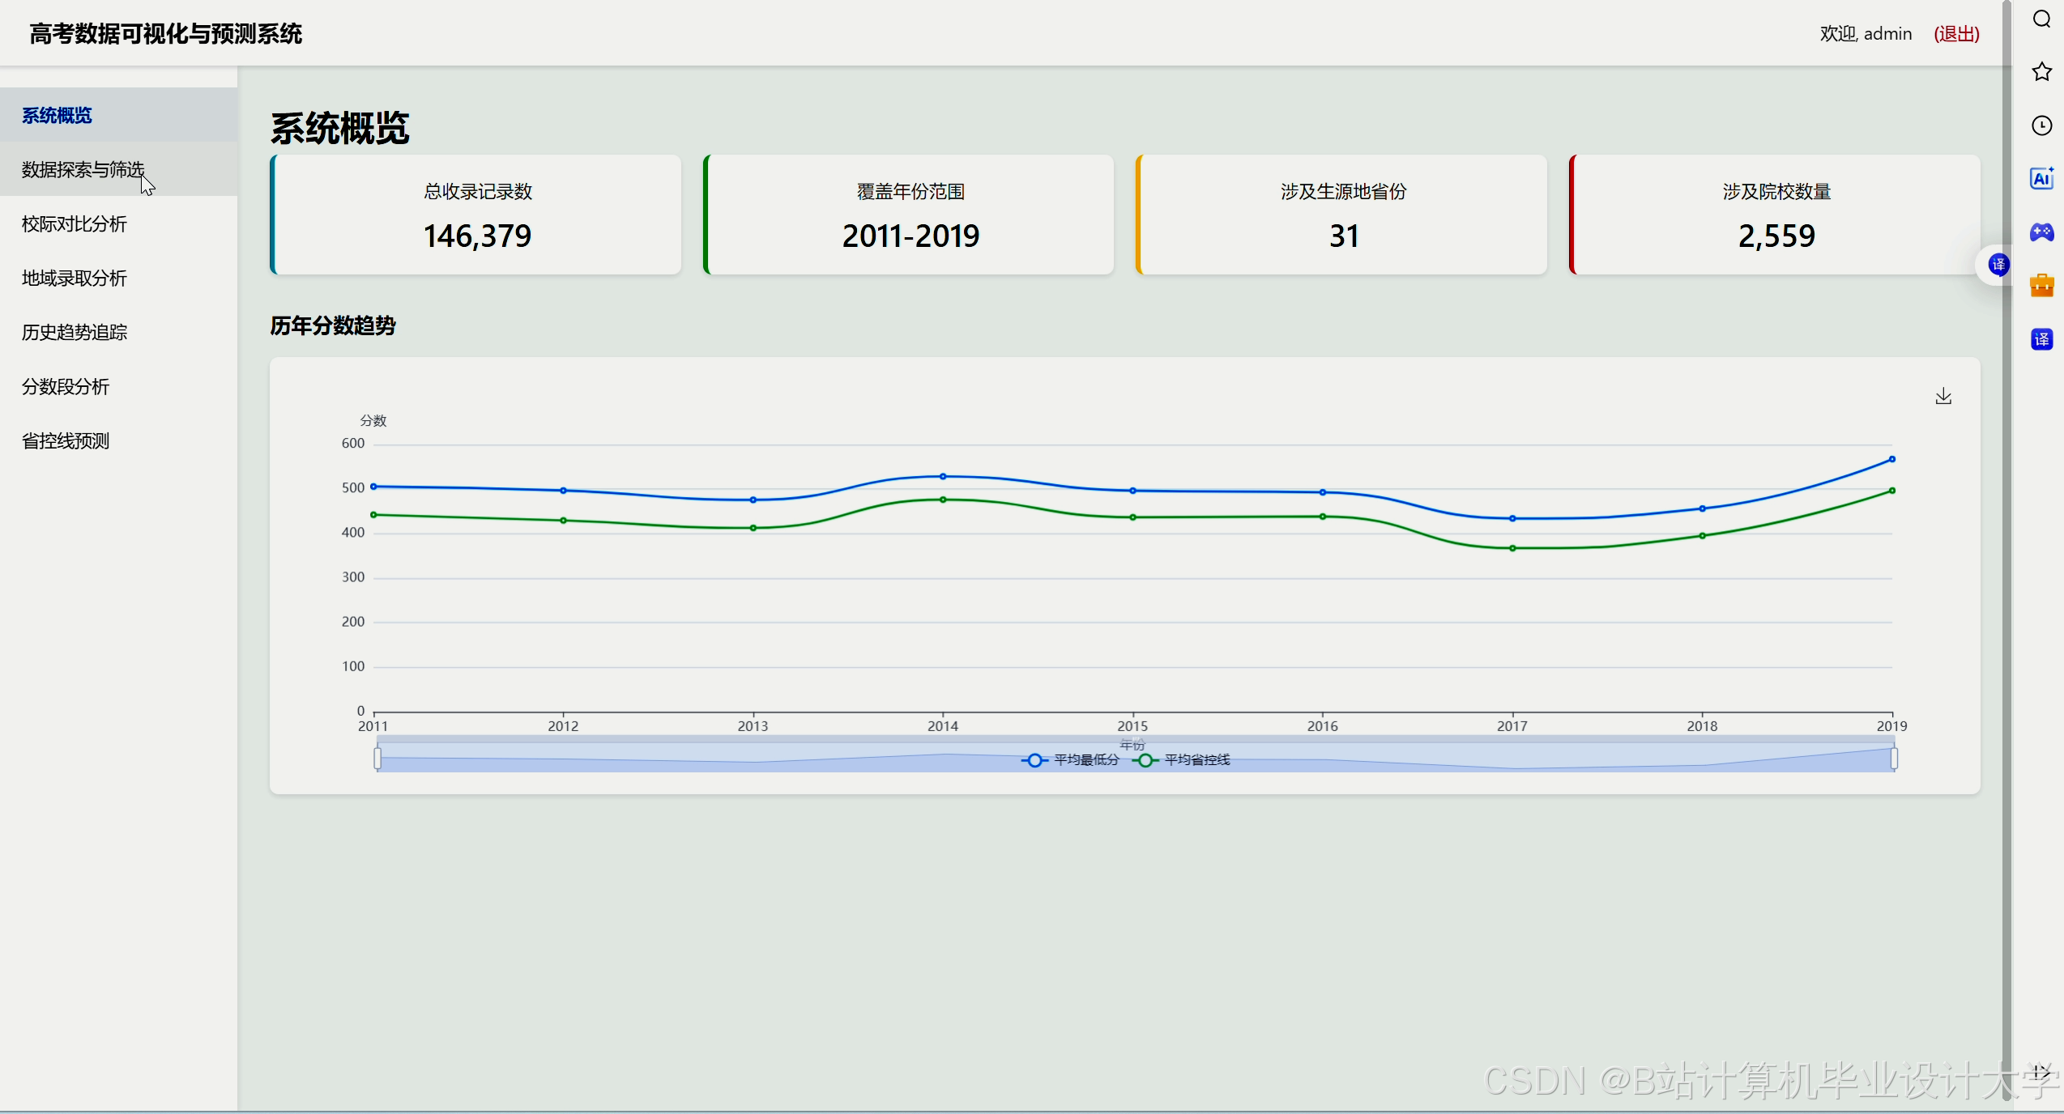Click left handle of year zoom slider
Image resolution: width=2064 pixels, height=1114 pixels.
click(377, 759)
